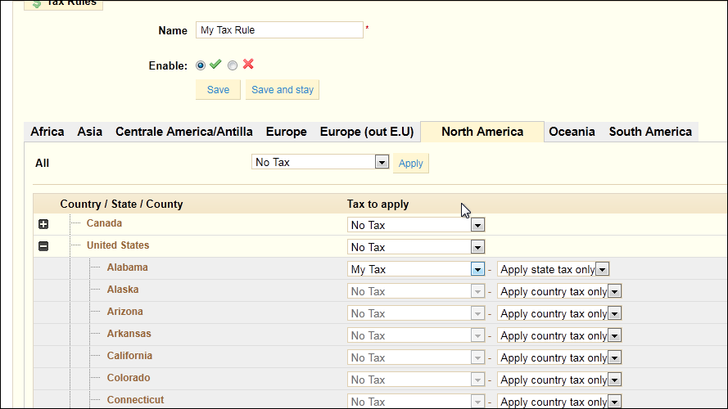Click the red X disable icon

[248, 64]
